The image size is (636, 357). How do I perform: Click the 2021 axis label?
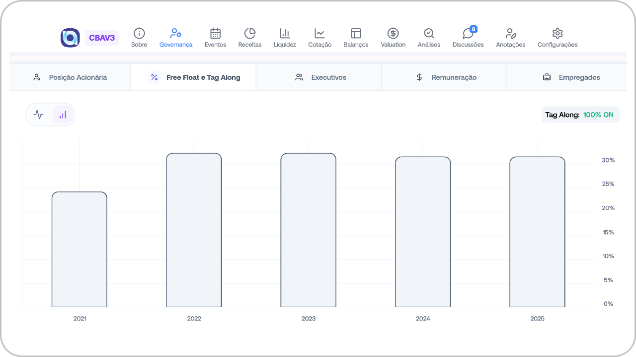click(79, 318)
